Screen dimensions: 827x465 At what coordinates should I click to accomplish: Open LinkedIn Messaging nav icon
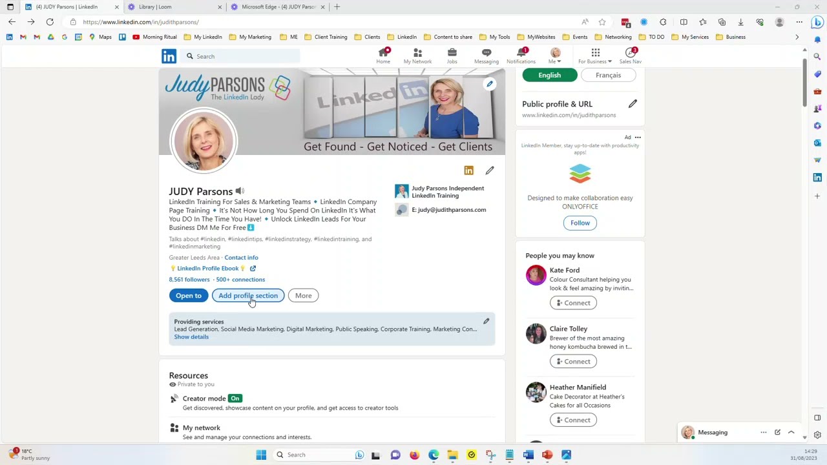(486, 56)
